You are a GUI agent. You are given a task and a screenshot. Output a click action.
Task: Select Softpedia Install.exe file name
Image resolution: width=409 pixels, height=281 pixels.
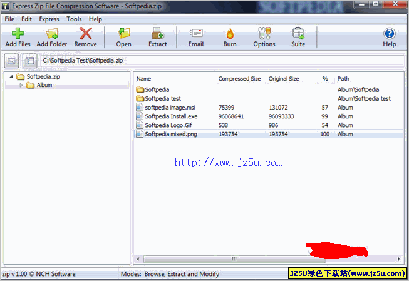coord(171,116)
